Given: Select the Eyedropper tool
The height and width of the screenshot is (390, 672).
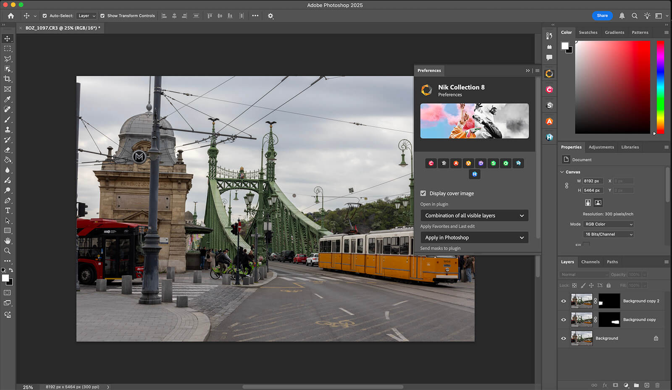Looking at the screenshot, I should (x=8, y=99).
